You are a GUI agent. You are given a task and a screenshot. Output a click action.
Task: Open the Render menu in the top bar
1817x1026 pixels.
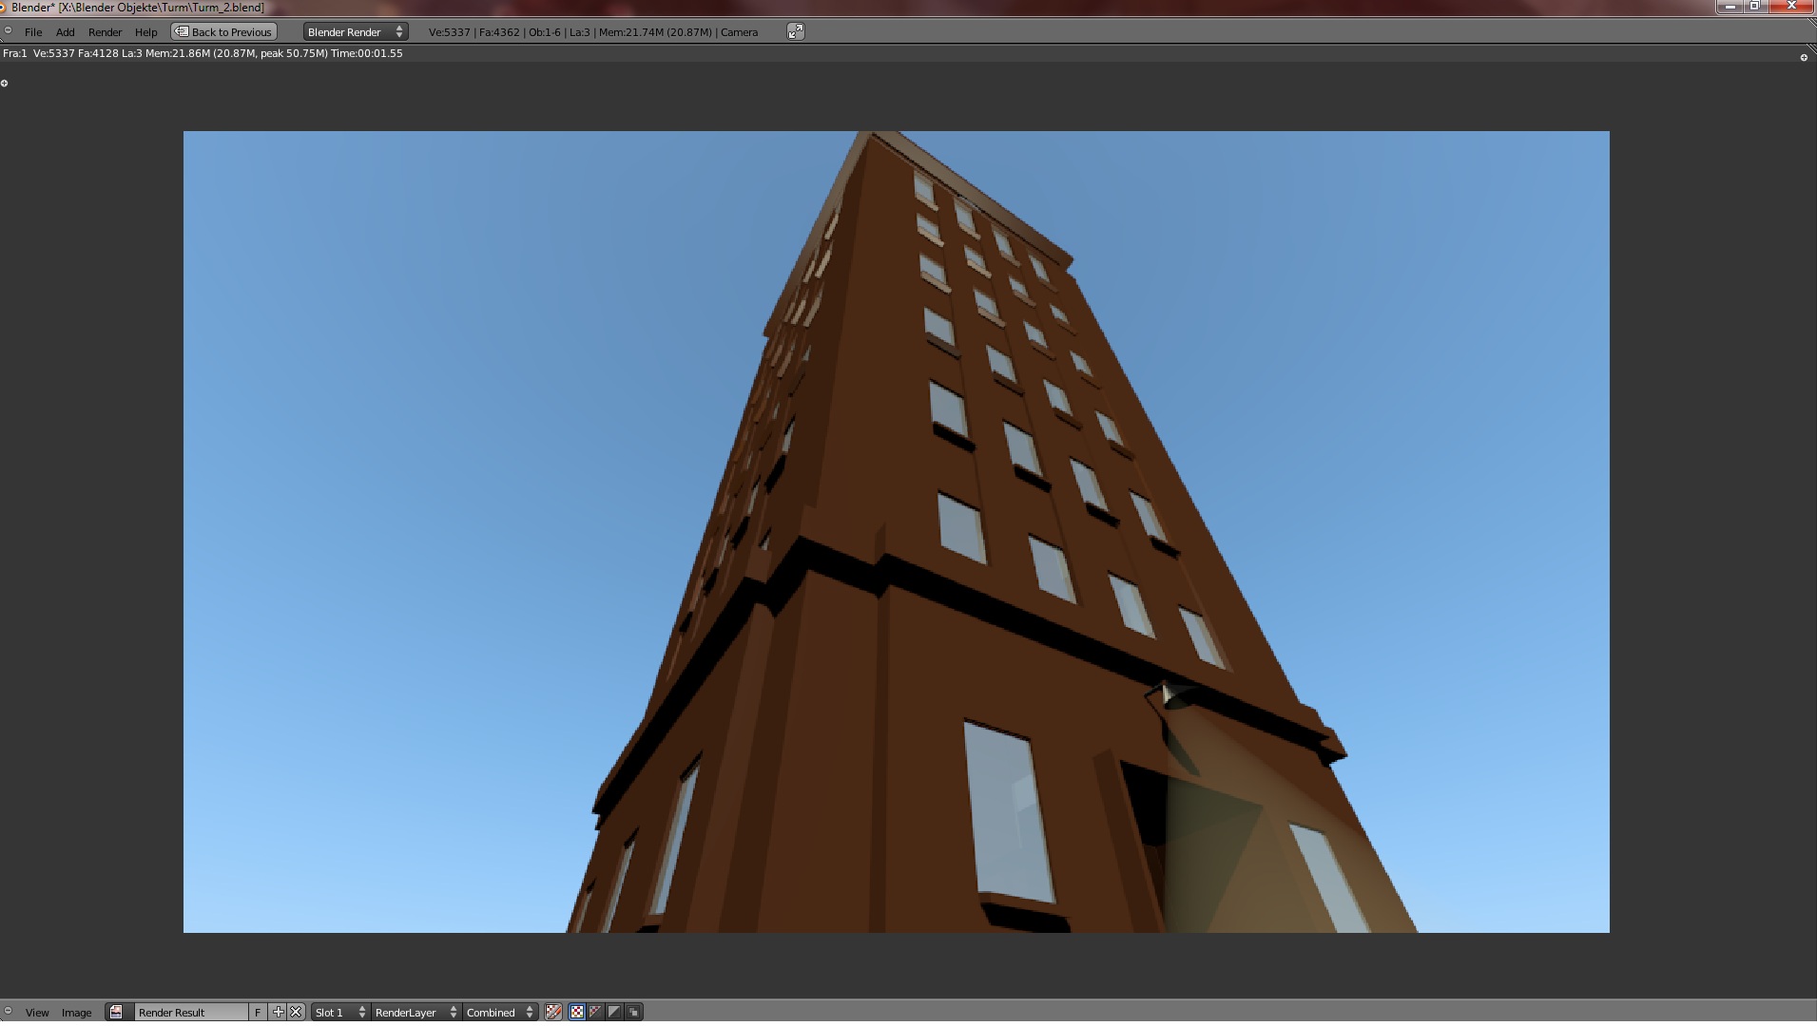(x=105, y=32)
